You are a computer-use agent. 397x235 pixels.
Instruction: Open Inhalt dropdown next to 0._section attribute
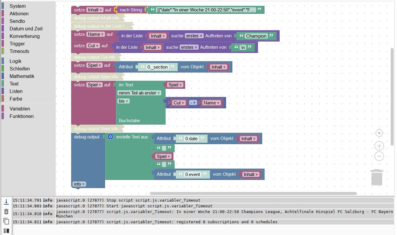point(219,67)
